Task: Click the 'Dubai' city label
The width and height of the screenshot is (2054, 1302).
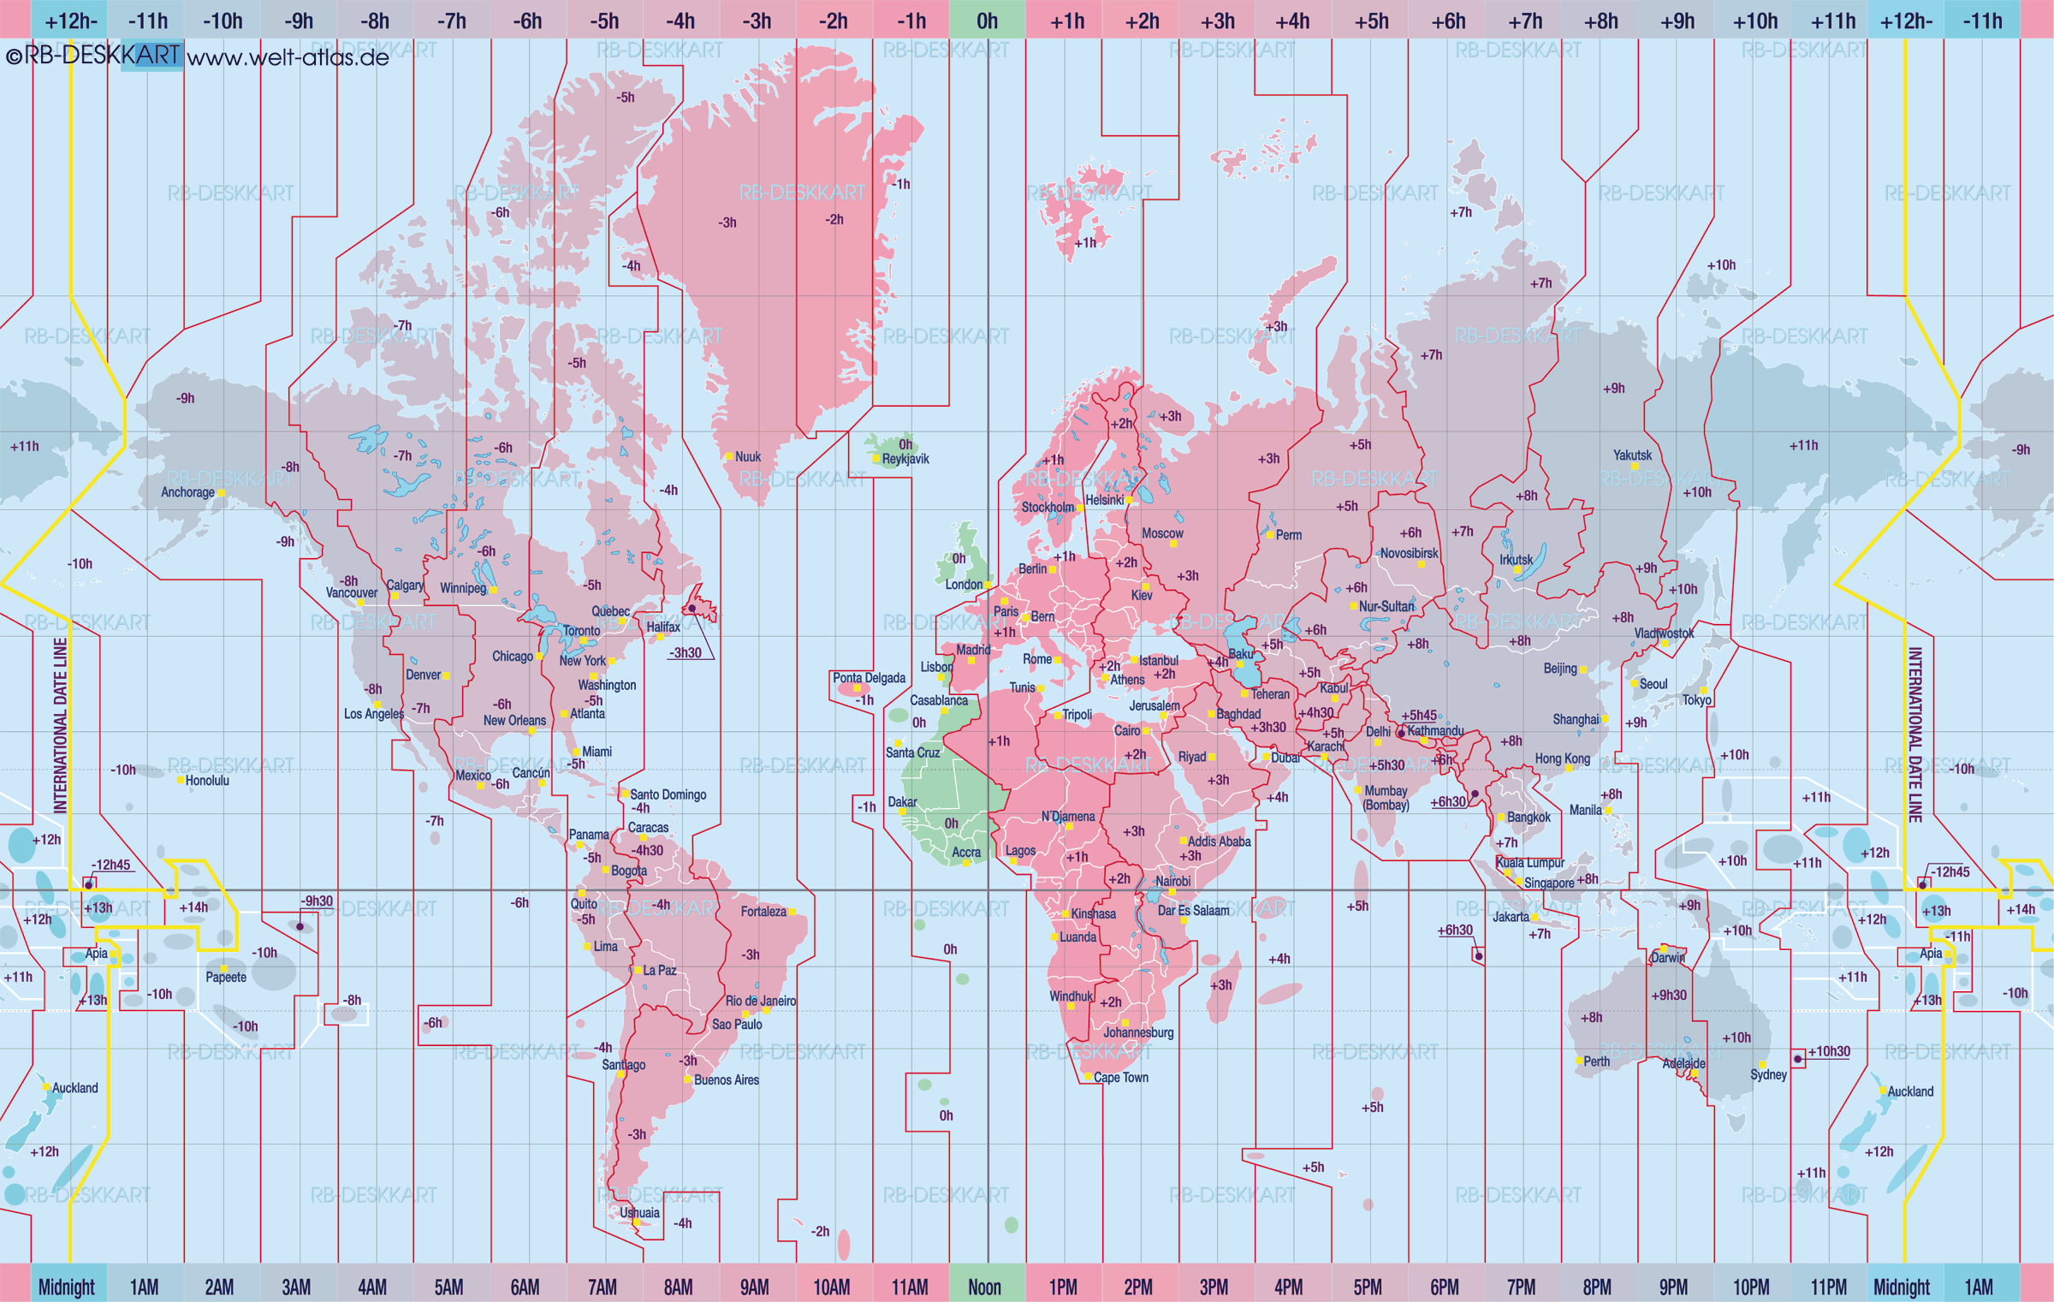Action: pos(1285,758)
